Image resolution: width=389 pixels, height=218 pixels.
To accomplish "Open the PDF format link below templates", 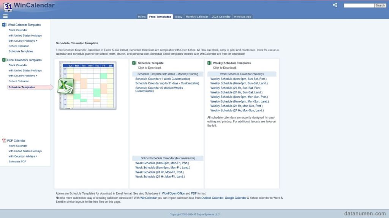I will click(193, 193).
